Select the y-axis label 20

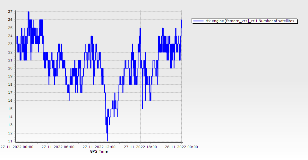click(x=10, y=68)
